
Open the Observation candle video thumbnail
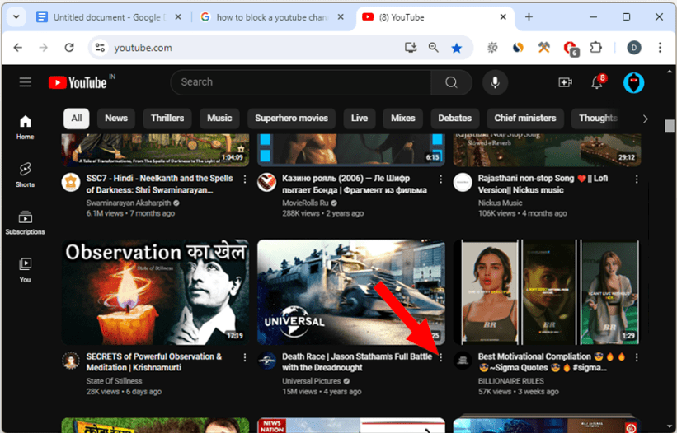point(155,292)
